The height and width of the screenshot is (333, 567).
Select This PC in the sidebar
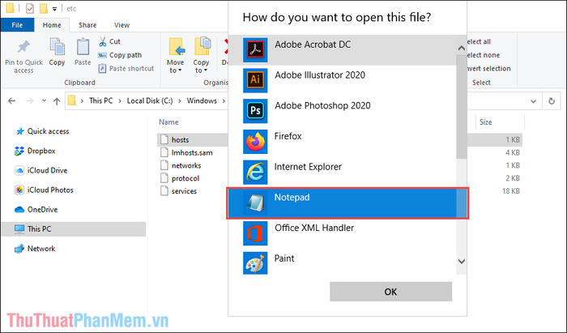click(x=74, y=228)
